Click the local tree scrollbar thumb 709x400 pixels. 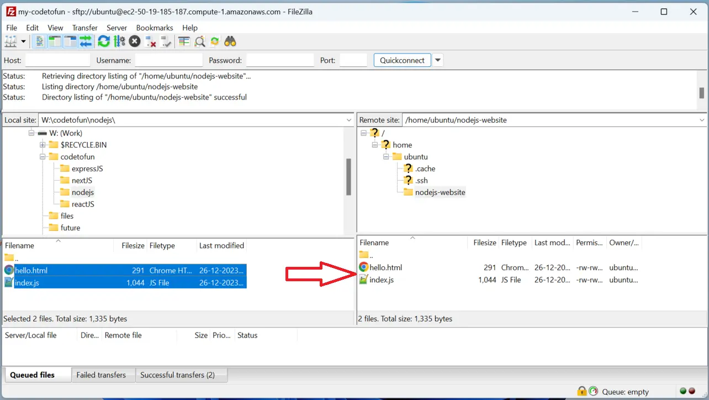349,177
